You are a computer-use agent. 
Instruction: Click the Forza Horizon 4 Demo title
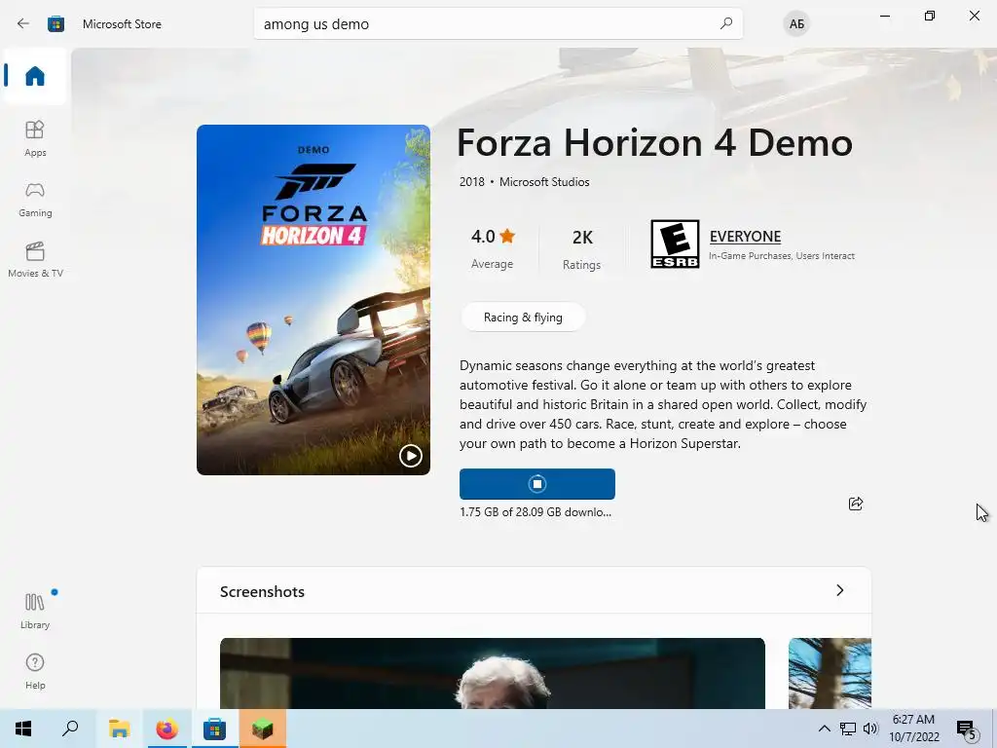pos(654,142)
